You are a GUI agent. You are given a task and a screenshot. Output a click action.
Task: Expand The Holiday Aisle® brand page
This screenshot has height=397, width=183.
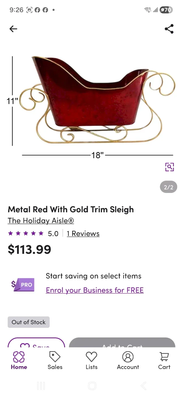point(41,221)
